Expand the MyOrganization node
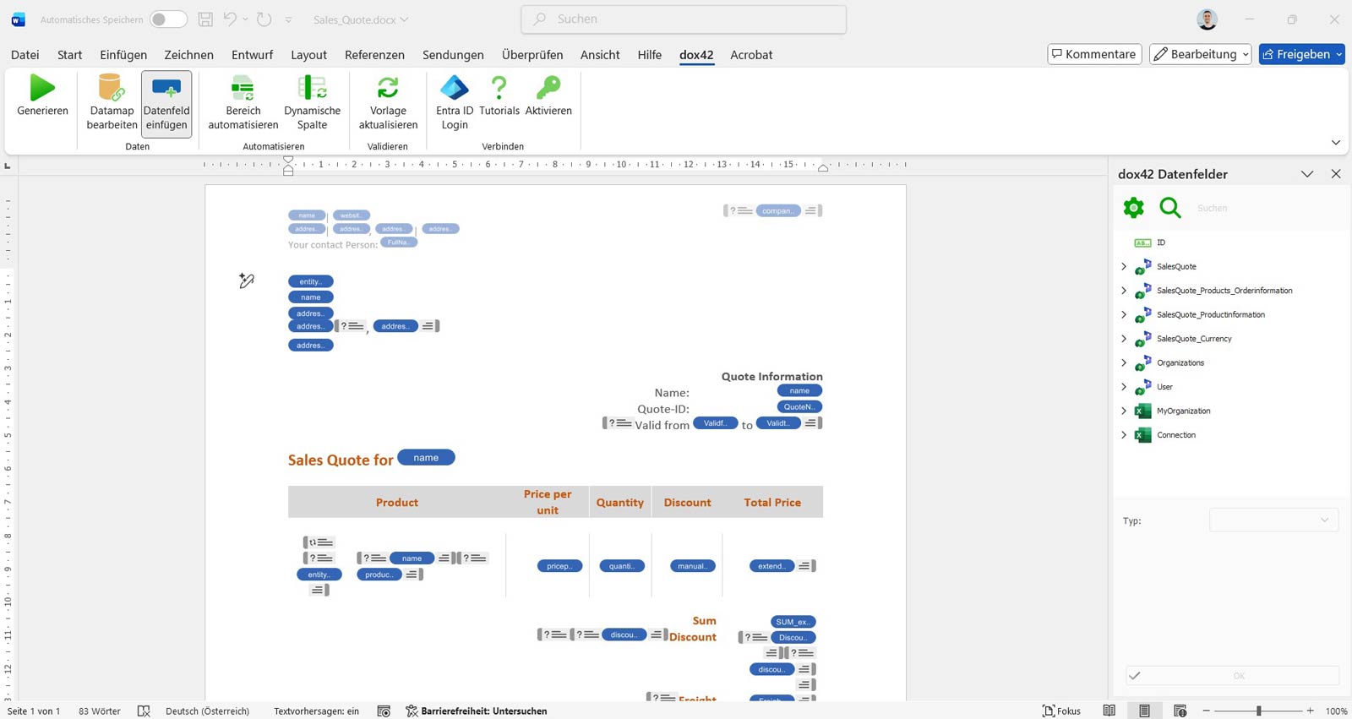Image resolution: width=1352 pixels, height=719 pixels. point(1124,411)
